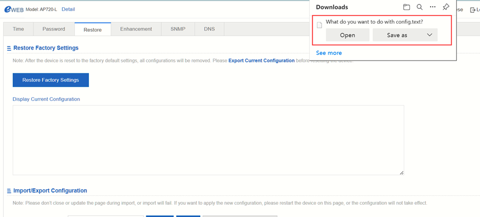
Task: Switch to the Password tab
Action: pyautogui.click(x=53, y=29)
